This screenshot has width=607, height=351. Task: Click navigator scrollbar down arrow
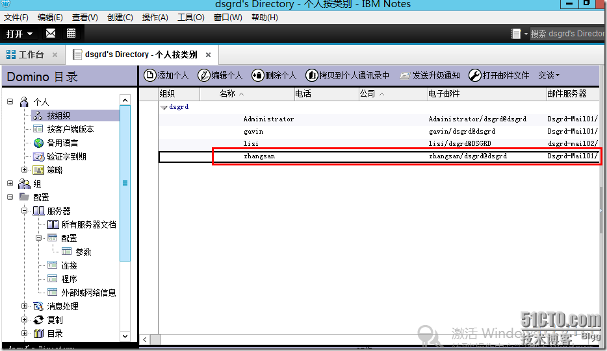[125, 336]
